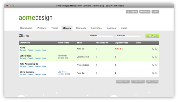The height and width of the screenshot is (102, 178).
Task: Open Invoices link under John's Boats
Action: pos(38,58)
